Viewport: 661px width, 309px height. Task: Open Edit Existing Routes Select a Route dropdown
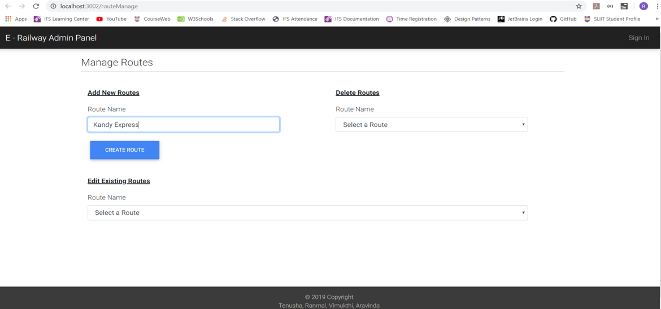click(308, 213)
